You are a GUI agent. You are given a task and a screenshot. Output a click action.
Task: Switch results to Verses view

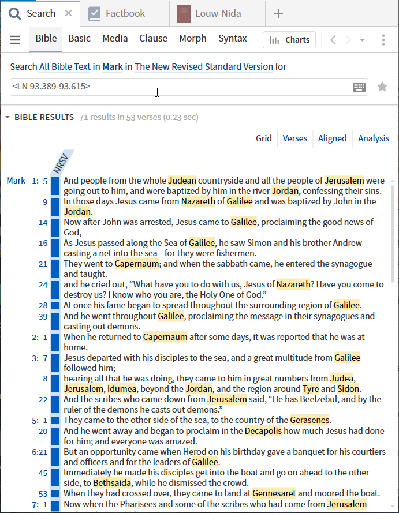click(x=294, y=138)
